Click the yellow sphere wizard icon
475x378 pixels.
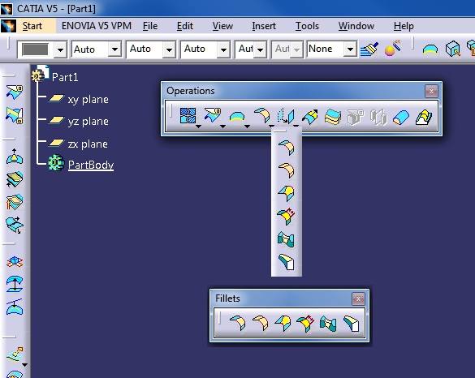point(393,49)
